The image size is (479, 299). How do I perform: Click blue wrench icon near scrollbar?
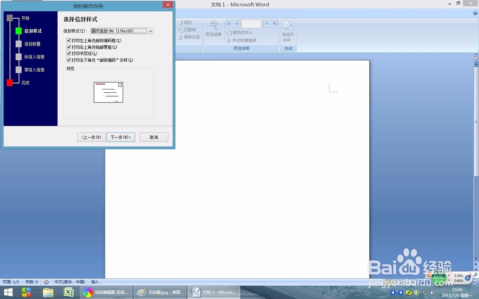click(476, 275)
